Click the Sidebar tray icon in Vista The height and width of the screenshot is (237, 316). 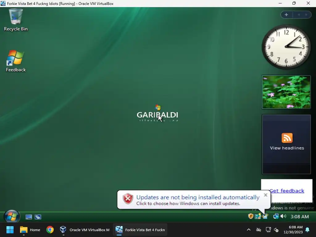[258, 216]
